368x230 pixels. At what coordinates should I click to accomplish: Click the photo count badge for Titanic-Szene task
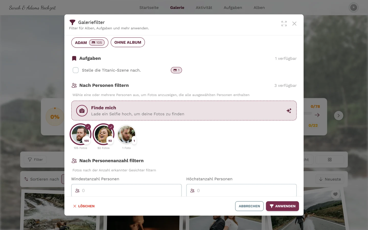[x=176, y=70]
